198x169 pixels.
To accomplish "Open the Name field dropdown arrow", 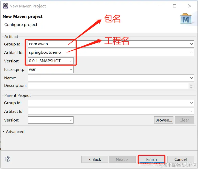I will click(191, 78).
